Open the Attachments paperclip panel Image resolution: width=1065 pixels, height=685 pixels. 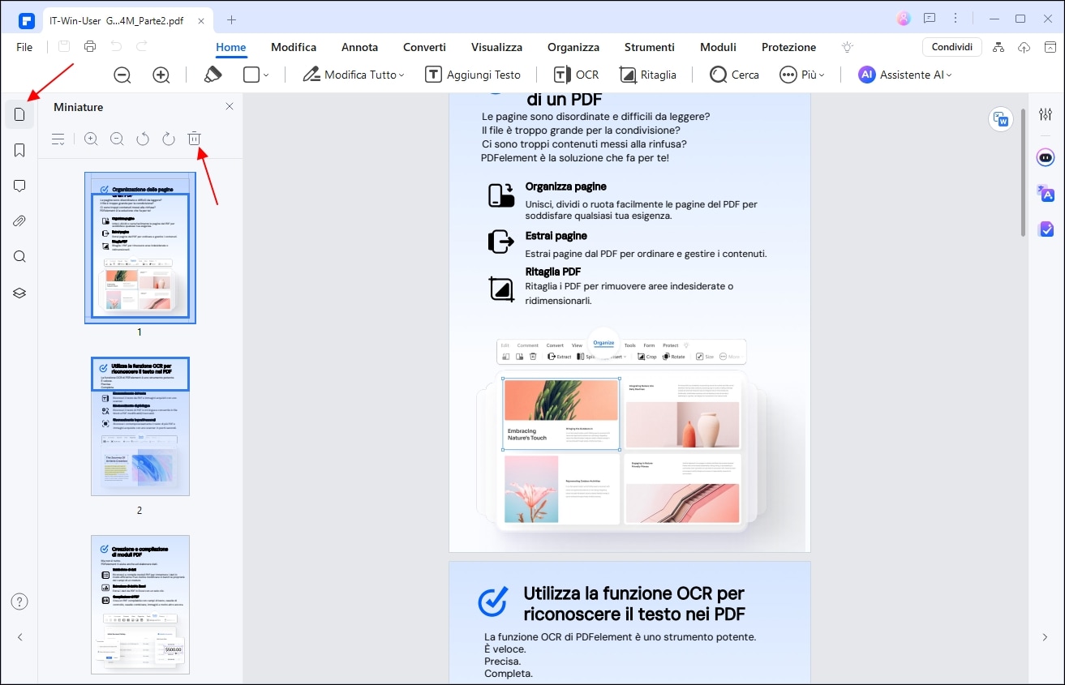[19, 221]
